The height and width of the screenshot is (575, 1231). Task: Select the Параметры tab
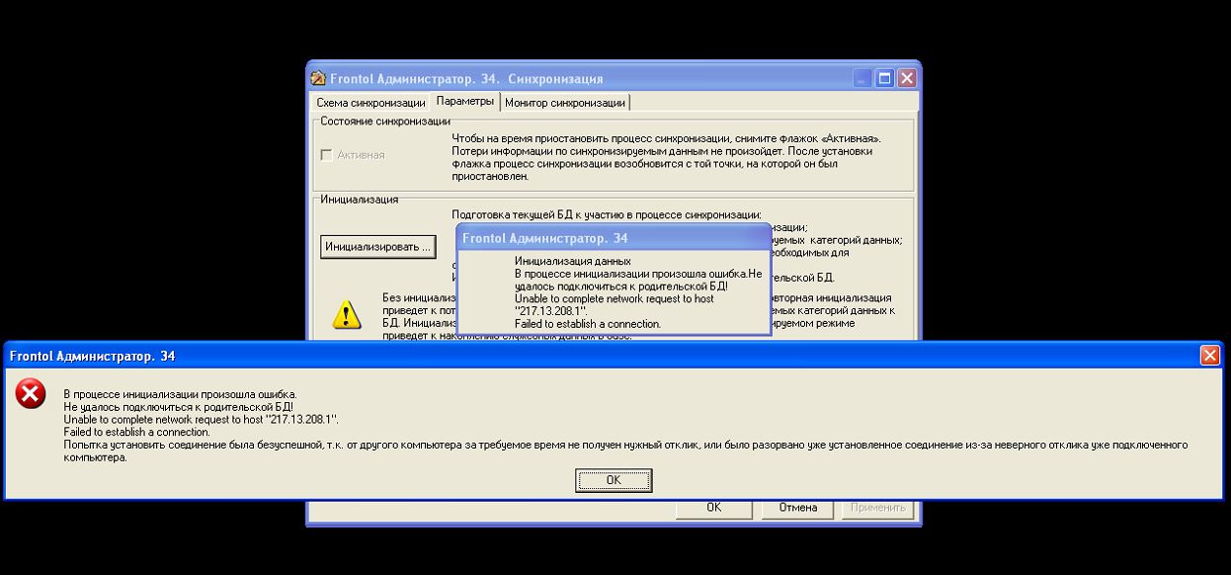coord(464,102)
